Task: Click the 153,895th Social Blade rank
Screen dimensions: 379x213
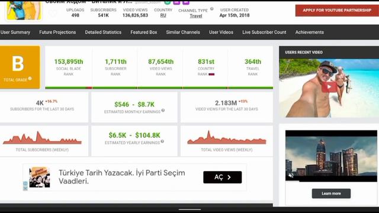Action: (69, 62)
